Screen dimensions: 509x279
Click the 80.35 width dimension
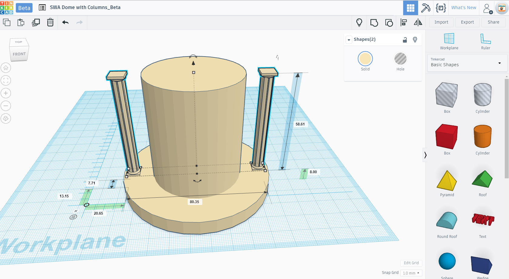194,202
